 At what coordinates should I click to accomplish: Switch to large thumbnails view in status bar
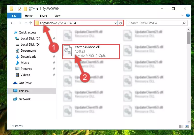click(187, 126)
